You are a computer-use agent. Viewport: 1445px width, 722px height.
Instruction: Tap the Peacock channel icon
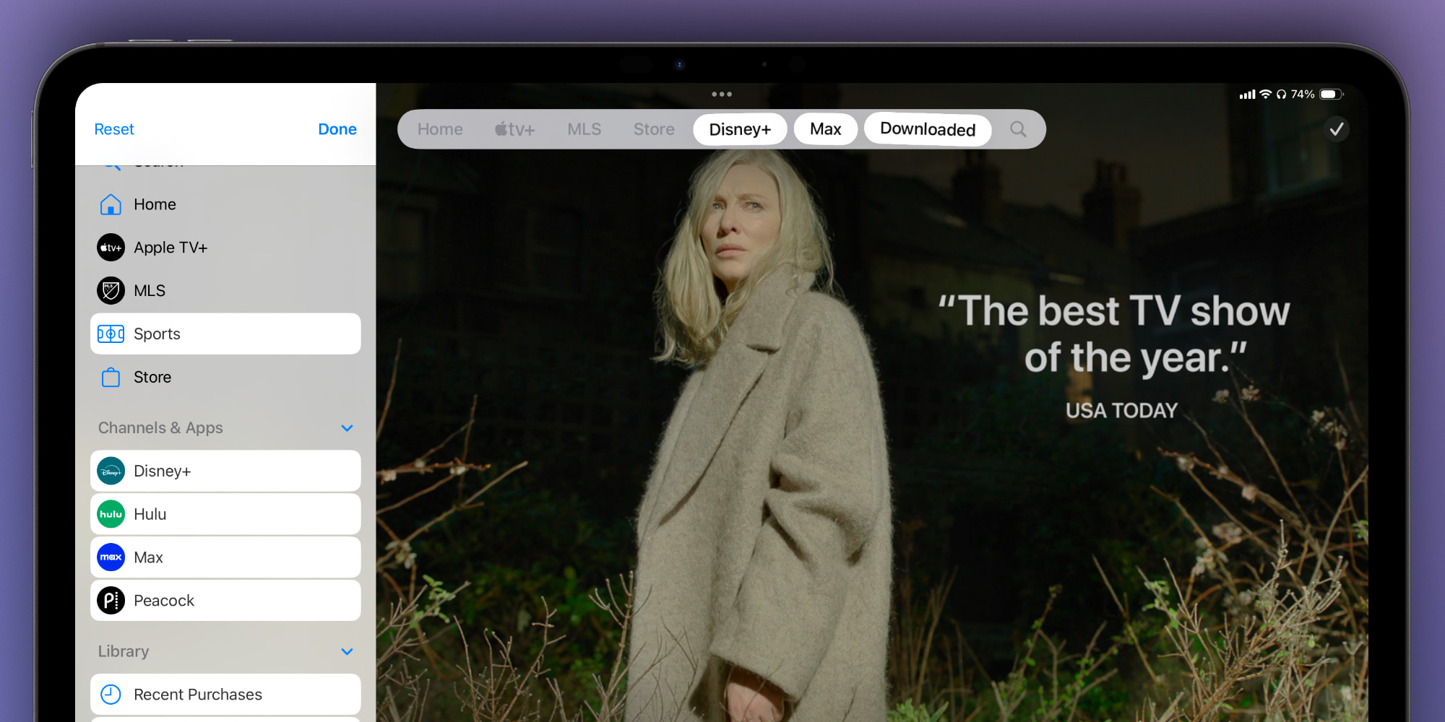click(x=111, y=600)
